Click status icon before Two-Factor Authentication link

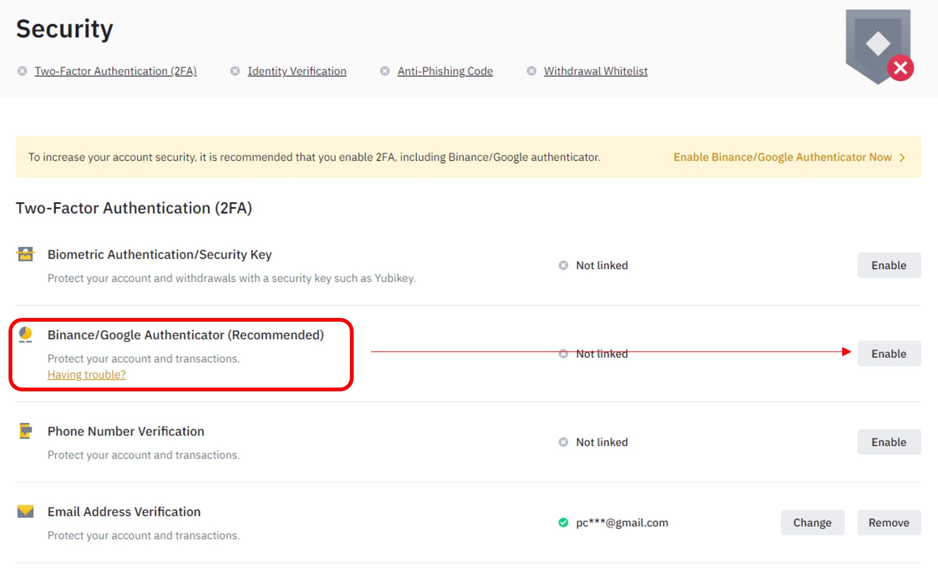(x=22, y=71)
